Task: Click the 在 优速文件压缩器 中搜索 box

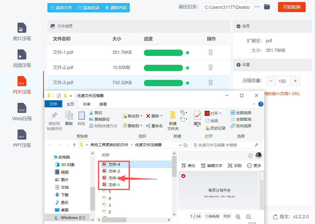Action: click(226, 145)
